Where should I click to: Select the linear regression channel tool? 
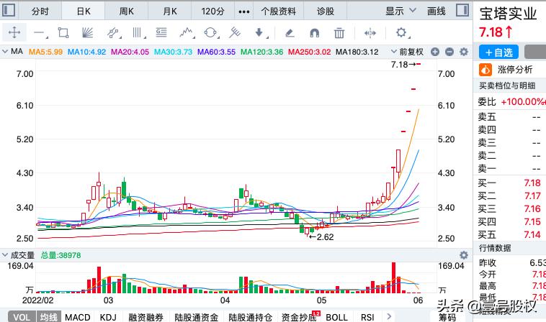point(113,32)
